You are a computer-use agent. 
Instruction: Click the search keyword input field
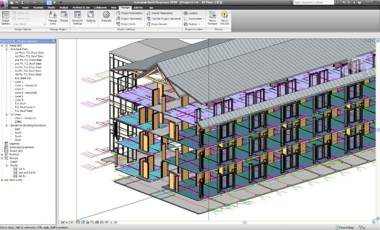pos(313,3)
